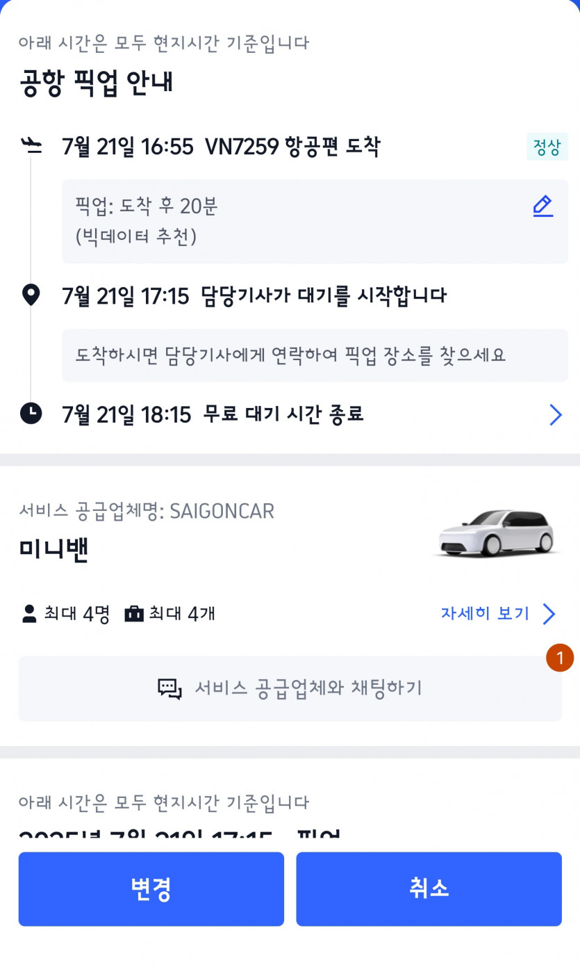This screenshot has width=580, height=967.
Task: Tap the clock icon for free waiting end
Action: point(31,414)
